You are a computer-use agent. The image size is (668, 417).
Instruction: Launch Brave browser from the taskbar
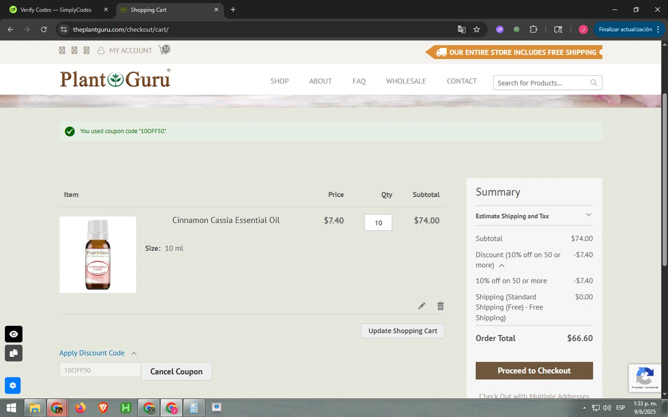pyautogui.click(x=103, y=408)
